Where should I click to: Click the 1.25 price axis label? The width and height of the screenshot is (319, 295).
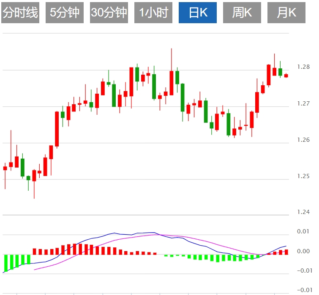(303, 176)
